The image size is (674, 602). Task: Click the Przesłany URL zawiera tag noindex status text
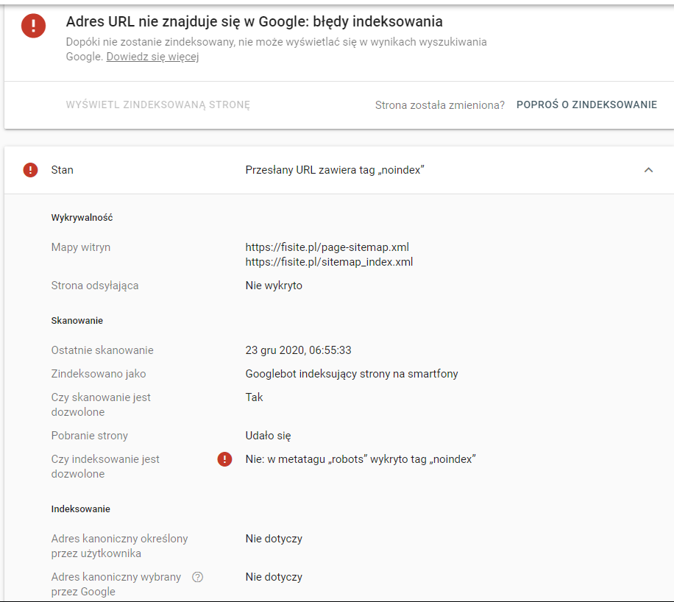pyautogui.click(x=335, y=170)
